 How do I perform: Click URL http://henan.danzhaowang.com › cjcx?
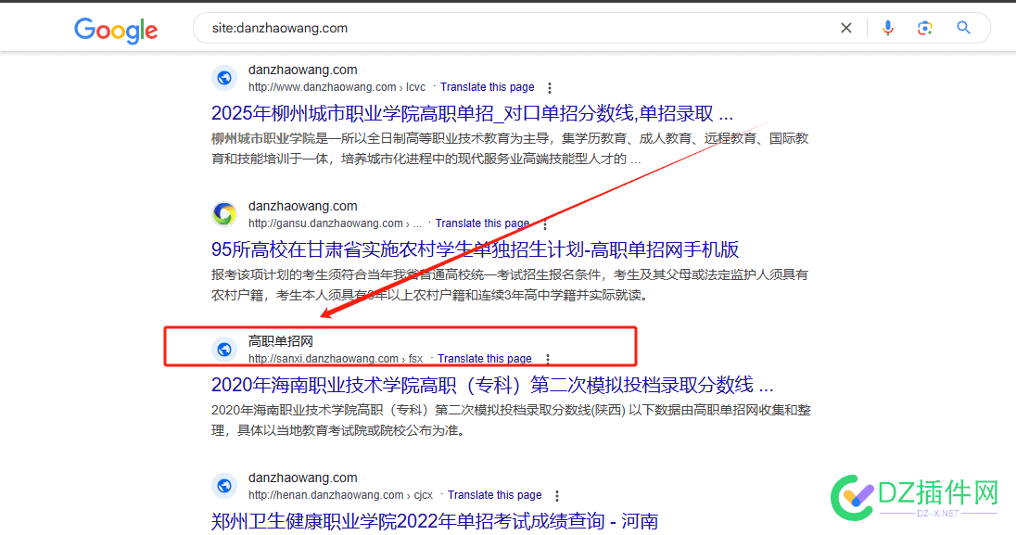(x=341, y=495)
